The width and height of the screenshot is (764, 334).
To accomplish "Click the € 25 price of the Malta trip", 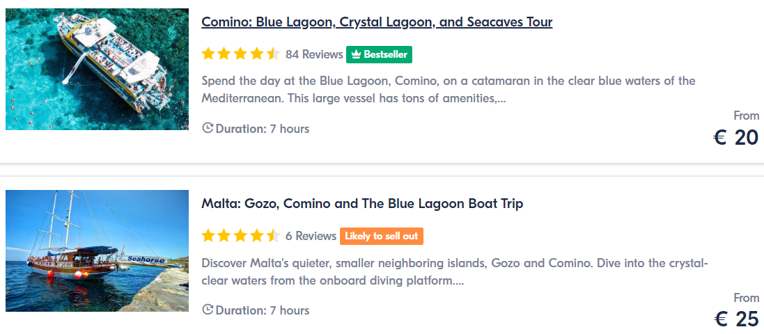I will [735, 319].
